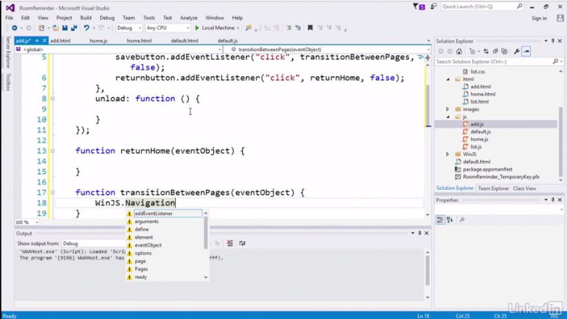Screen dimensions: 567x319
Task: Click the Quick Launch search box
Action: tap(481, 6)
